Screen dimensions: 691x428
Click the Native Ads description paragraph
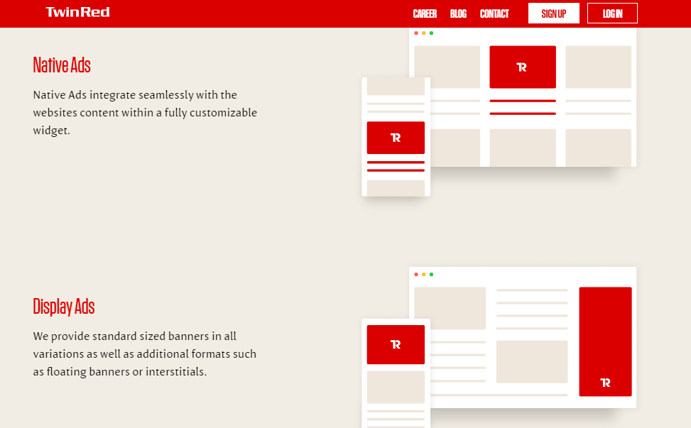click(x=145, y=113)
